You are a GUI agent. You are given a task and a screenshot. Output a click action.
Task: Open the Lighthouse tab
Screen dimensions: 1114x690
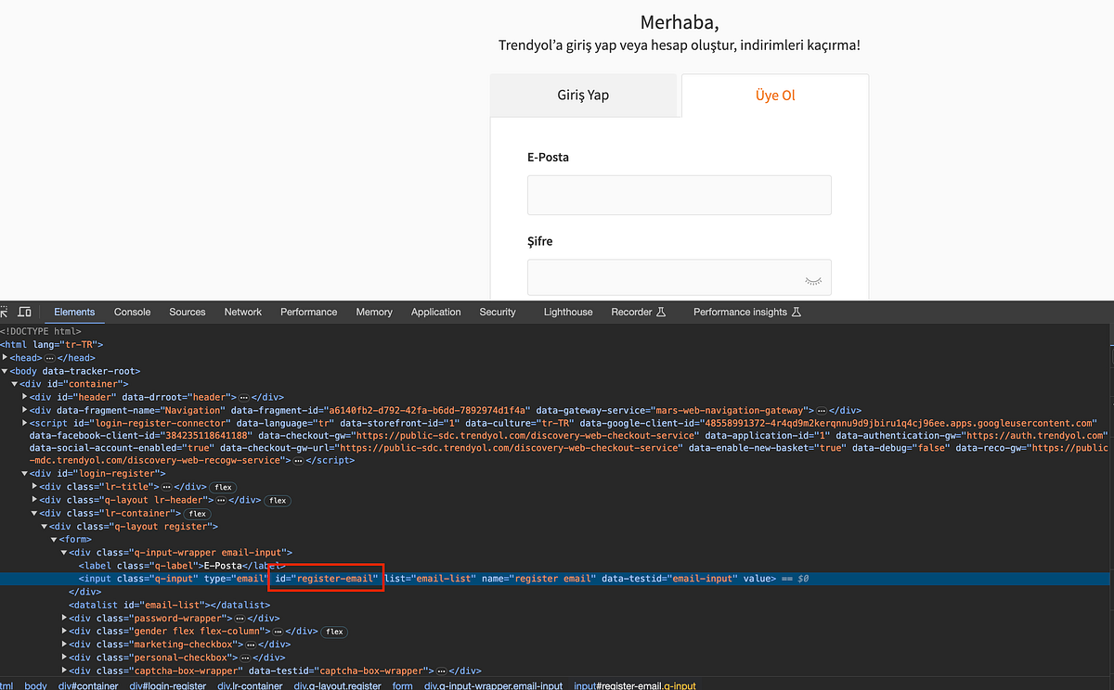[568, 312]
